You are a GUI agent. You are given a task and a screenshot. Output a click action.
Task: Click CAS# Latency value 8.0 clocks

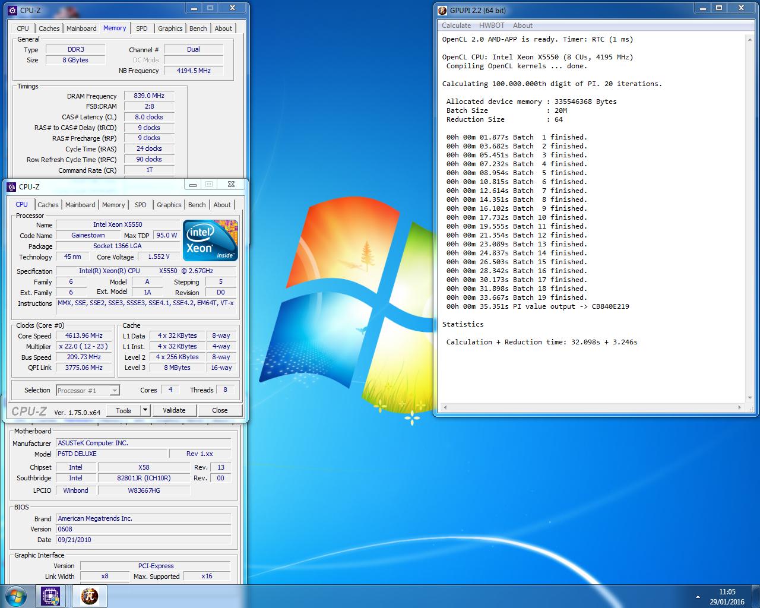[x=149, y=117]
